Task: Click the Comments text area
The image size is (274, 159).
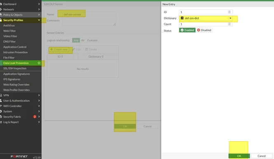Action: click(89, 22)
